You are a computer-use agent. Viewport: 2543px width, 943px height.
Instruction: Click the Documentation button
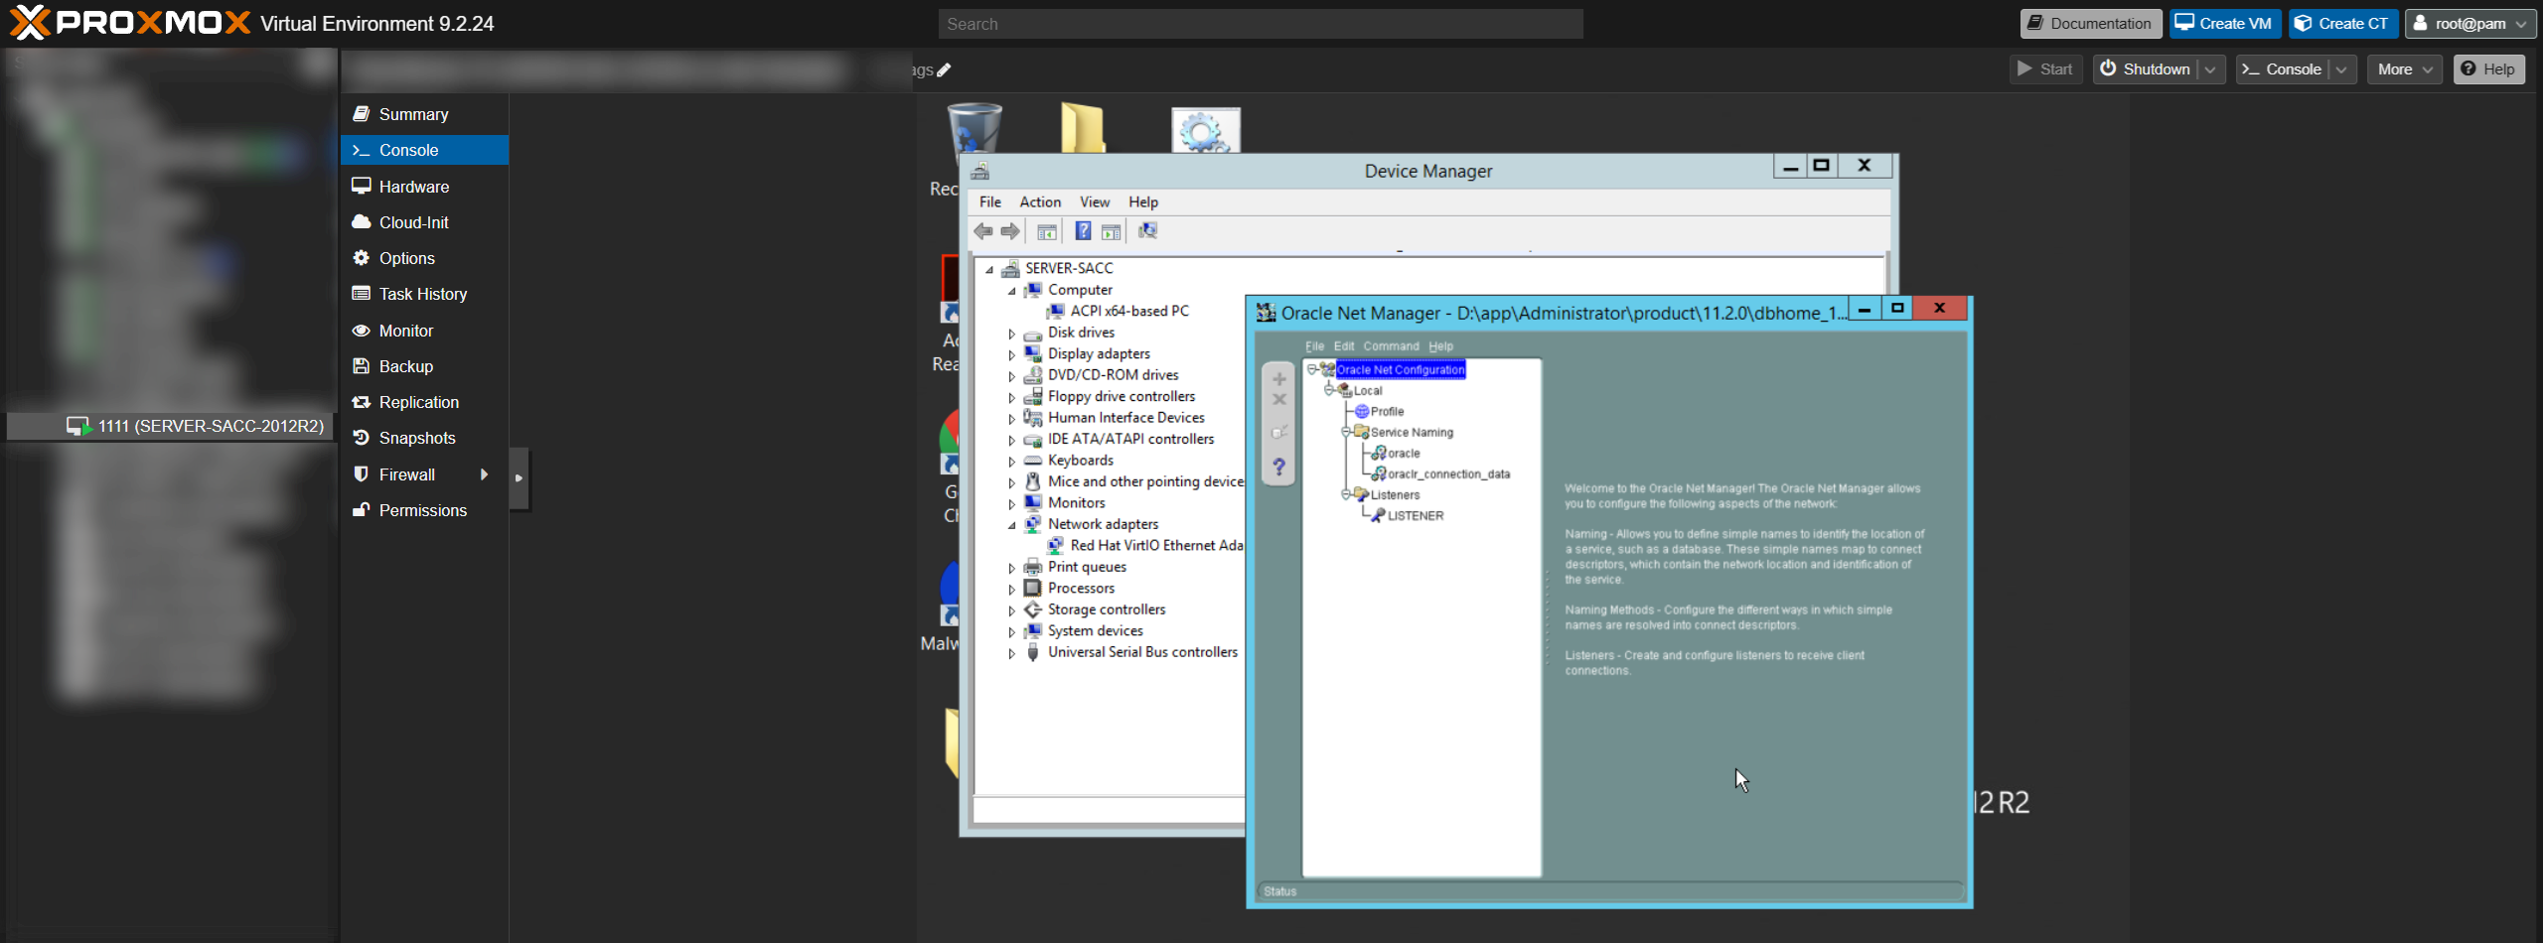[x=2090, y=24]
